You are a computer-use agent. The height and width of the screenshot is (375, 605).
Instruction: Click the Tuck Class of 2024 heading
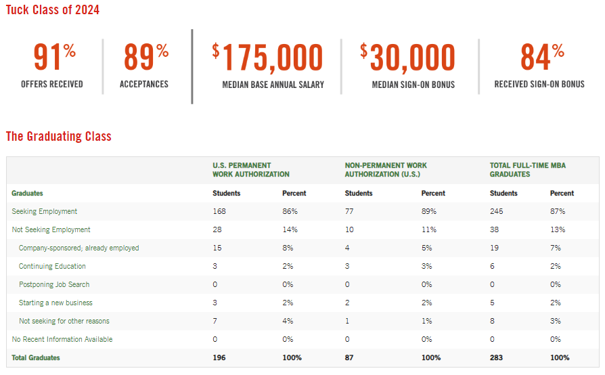point(53,10)
